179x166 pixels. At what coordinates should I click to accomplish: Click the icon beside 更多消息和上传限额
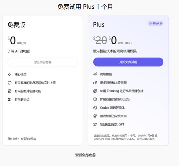click(x=95, y=83)
